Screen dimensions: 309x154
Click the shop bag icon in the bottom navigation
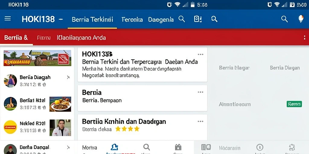[178, 147]
